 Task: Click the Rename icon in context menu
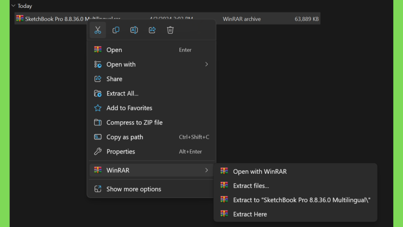point(134,30)
